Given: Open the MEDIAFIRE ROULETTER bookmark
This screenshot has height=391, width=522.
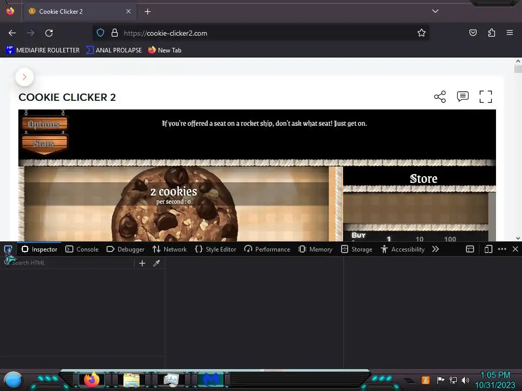Looking at the screenshot, I should pos(43,50).
